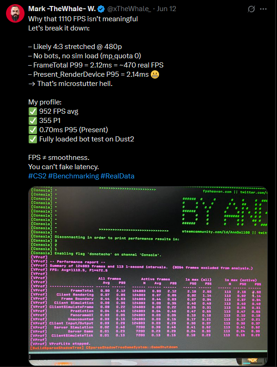Click the 'ClientSimulateTick' row label in the image
277x367 pixels.
[x=72, y=336]
